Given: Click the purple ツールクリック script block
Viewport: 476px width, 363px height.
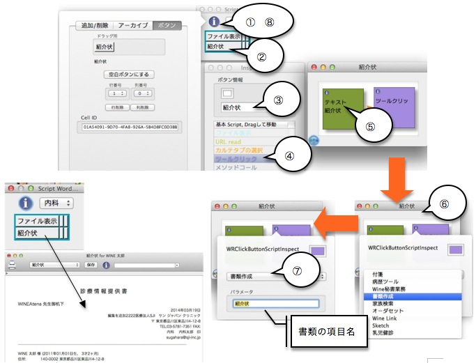Looking at the screenshot, I should point(394,102).
